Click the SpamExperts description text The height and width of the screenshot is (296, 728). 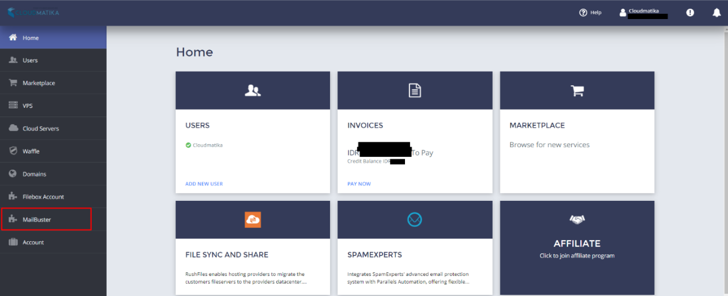point(408,278)
